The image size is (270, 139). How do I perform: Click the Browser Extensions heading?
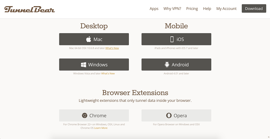(x=135, y=93)
